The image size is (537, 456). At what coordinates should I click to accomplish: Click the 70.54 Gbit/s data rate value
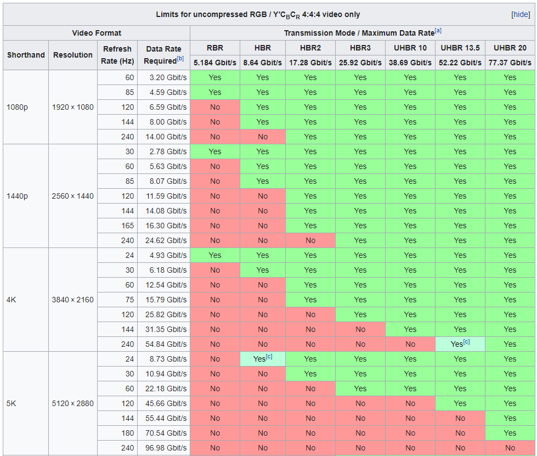[x=166, y=433]
